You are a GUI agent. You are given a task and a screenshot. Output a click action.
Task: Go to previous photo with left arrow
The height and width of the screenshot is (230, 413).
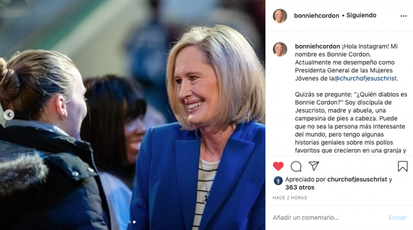[x=9, y=115]
